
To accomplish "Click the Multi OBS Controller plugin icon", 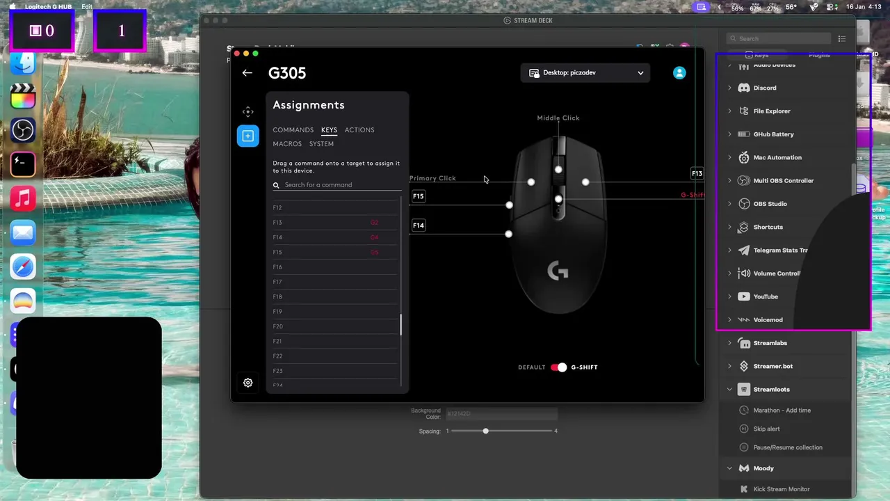I will pyautogui.click(x=743, y=181).
